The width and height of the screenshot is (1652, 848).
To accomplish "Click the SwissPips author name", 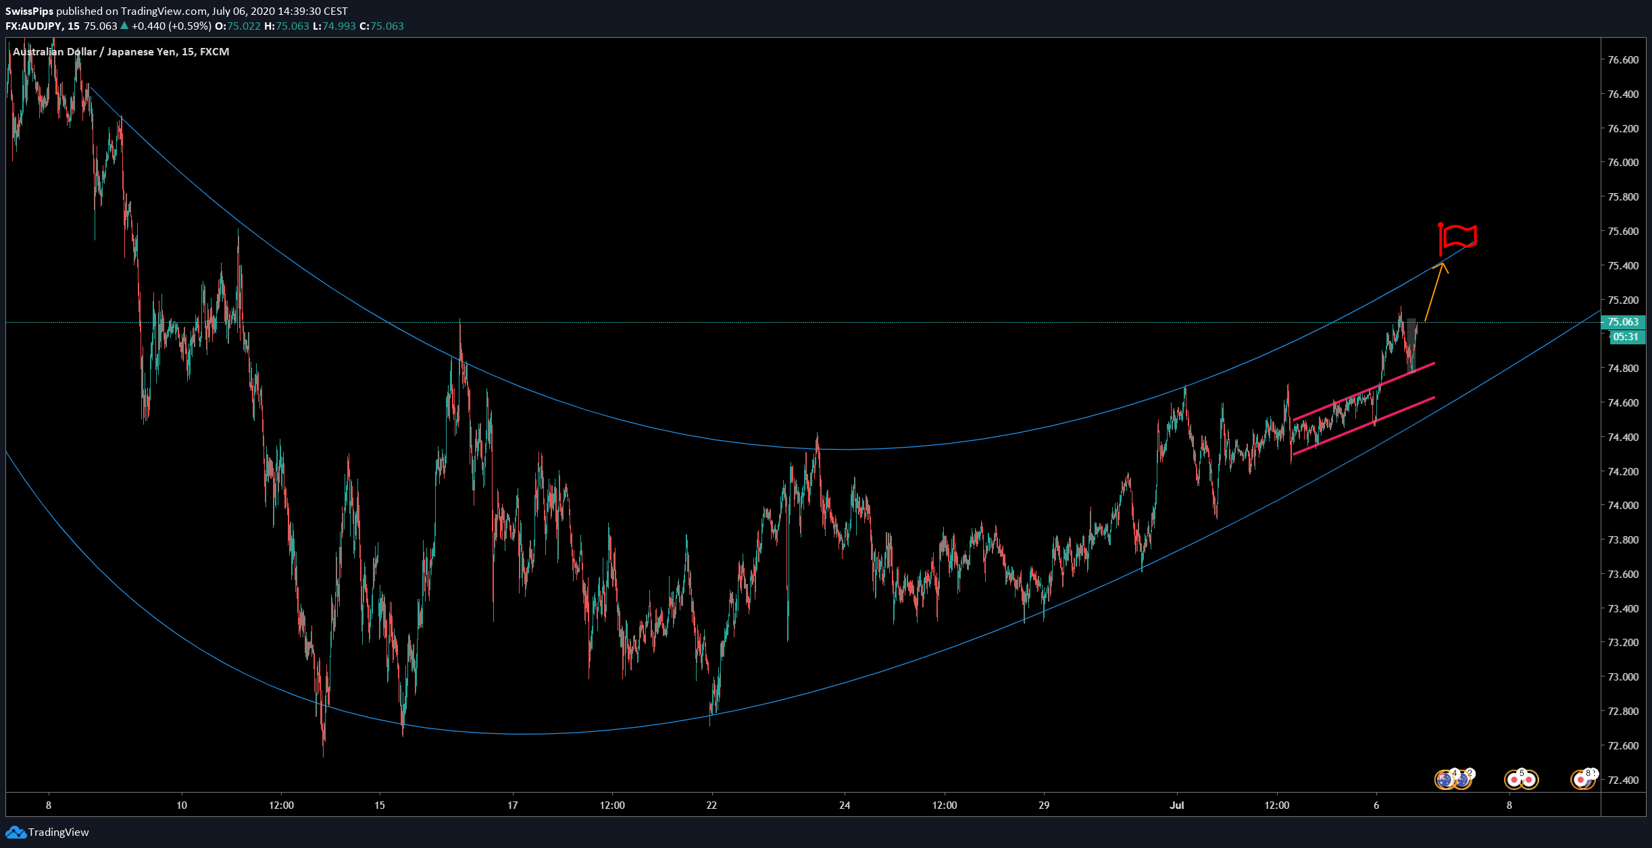I will click(x=29, y=11).
